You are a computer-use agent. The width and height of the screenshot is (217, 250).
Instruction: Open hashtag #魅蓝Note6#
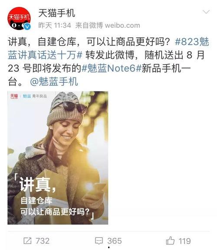click(x=112, y=68)
